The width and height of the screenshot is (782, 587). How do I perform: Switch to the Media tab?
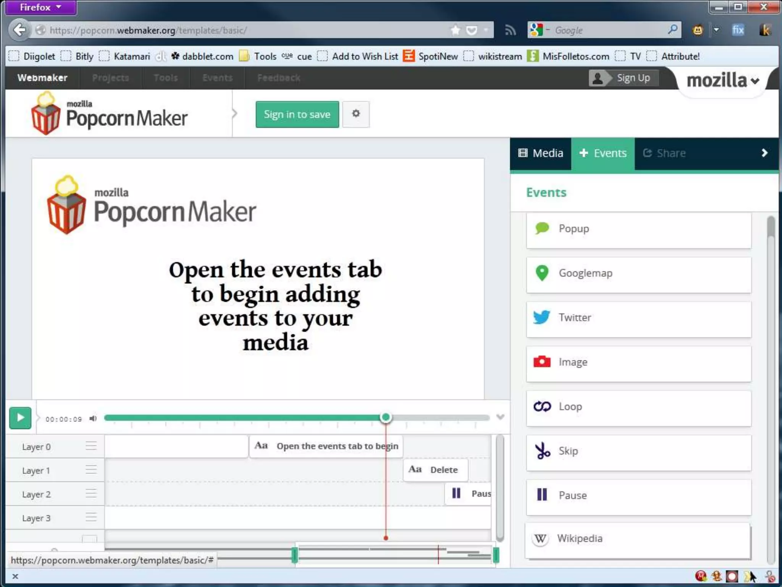[x=541, y=153]
